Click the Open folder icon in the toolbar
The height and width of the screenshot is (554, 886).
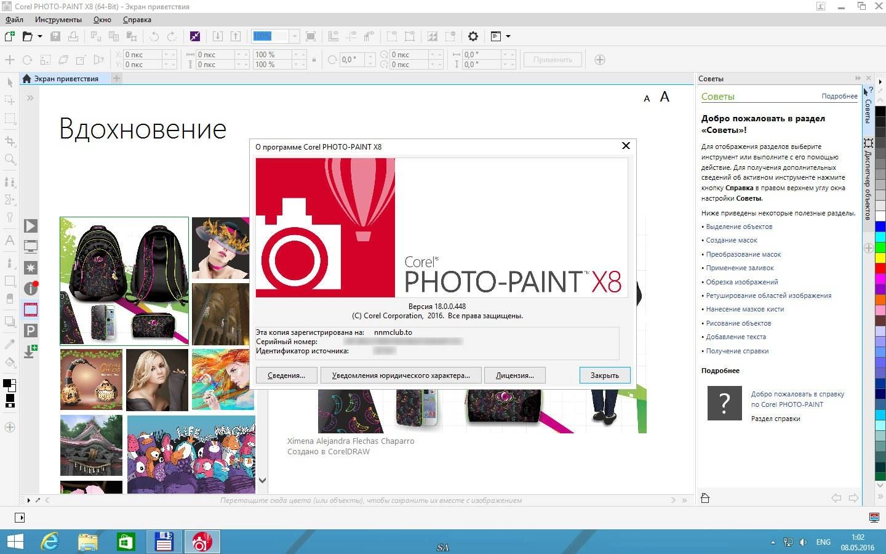28,36
